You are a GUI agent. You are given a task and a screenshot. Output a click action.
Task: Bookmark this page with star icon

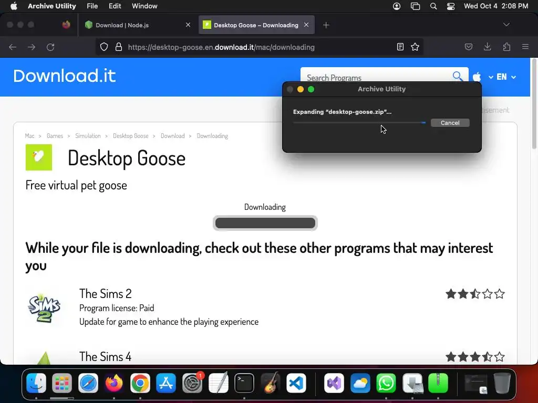pyautogui.click(x=415, y=47)
